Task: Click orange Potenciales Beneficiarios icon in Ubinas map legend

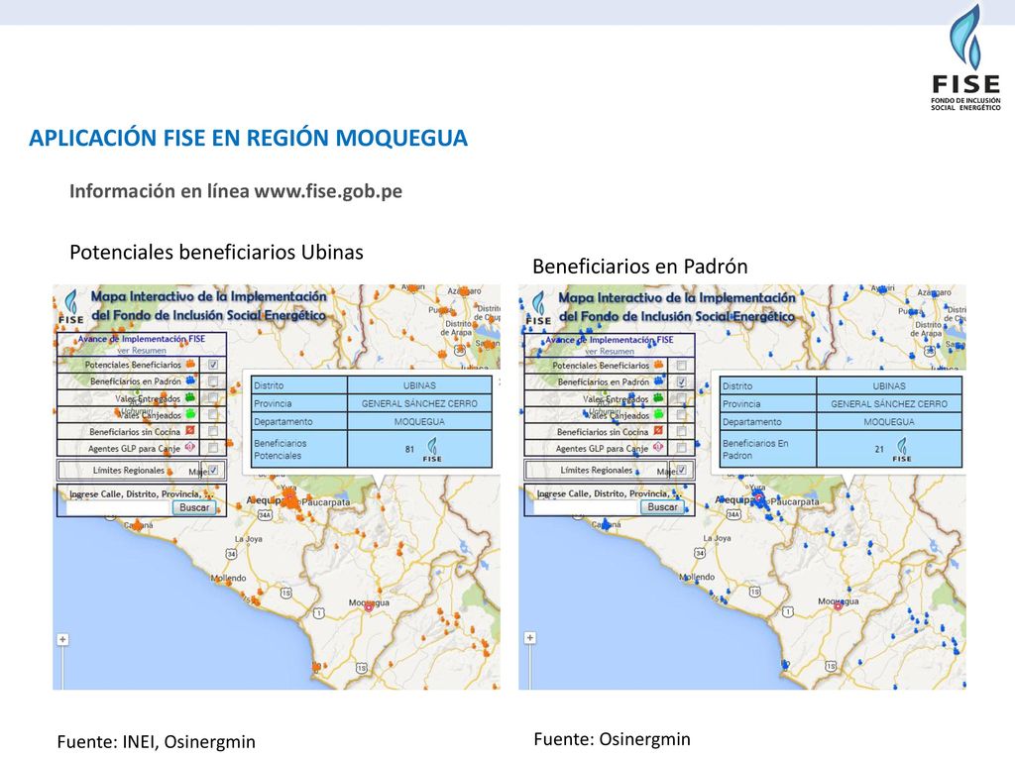Action: (189, 365)
